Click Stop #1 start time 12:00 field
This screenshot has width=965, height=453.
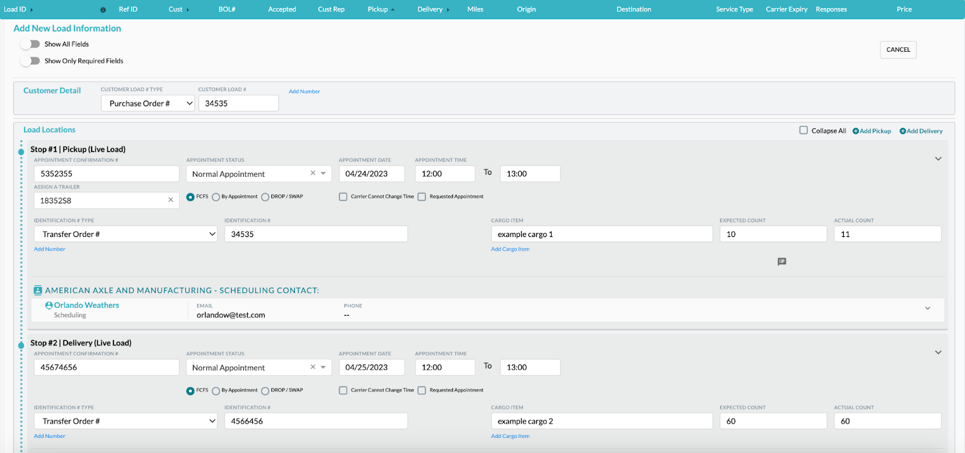coord(445,174)
